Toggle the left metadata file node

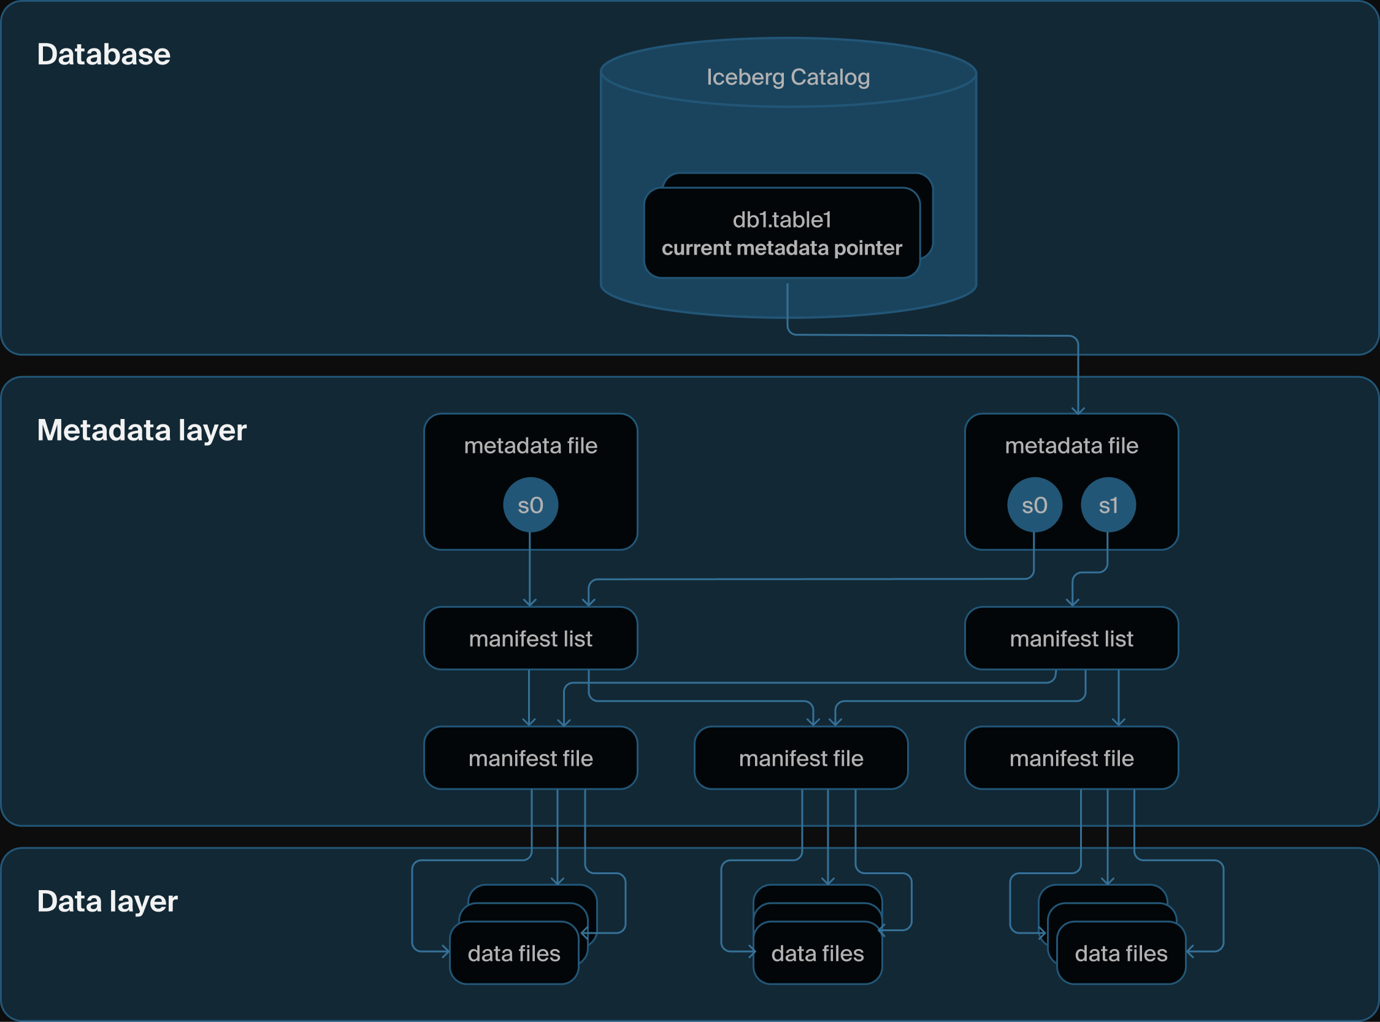click(531, 447)
